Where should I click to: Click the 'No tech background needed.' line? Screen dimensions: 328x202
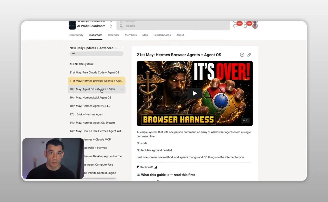click(x=155, y=150)
